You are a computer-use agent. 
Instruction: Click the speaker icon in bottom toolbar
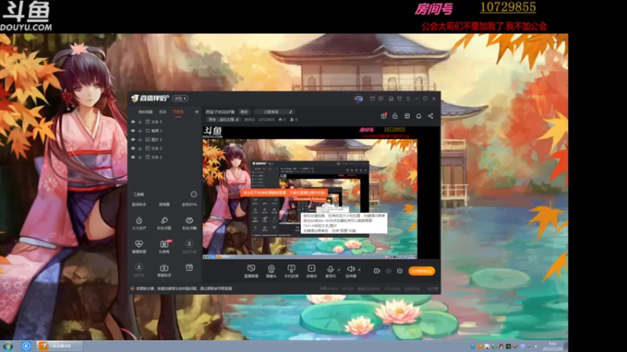[350, 271]
